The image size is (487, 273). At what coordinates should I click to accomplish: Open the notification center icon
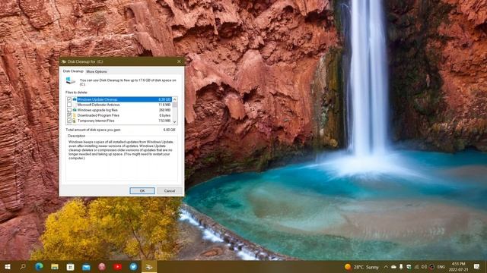477,266
